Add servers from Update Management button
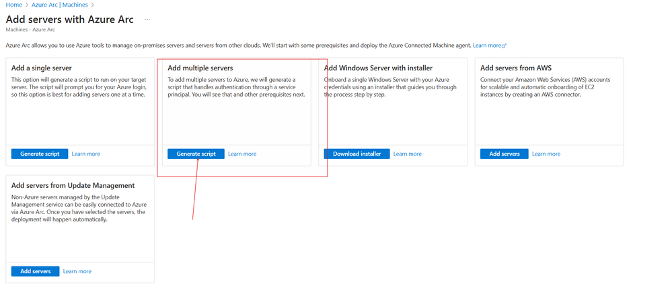672x300 pixels. pyautogui.click(x=35, y=271)
